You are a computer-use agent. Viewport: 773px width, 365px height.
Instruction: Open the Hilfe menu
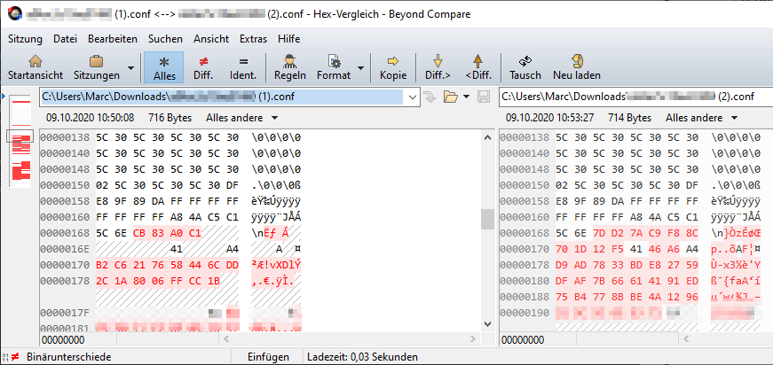(x=289, y=39)
